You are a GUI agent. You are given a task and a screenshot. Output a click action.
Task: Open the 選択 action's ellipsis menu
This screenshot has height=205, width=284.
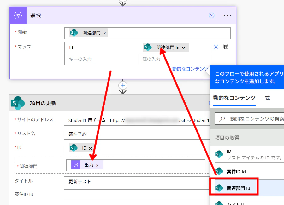[227, 15]
